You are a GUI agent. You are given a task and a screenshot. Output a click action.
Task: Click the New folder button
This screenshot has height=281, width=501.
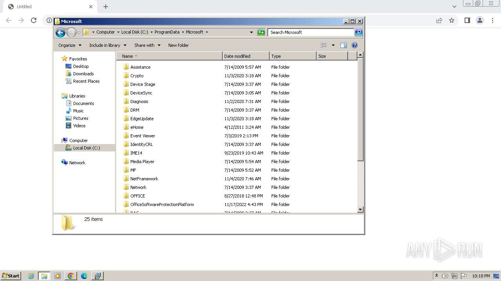[178, 45]
